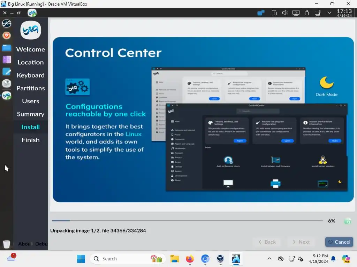Click the blue "Linux" word in the slide

(x=134, y=134)
